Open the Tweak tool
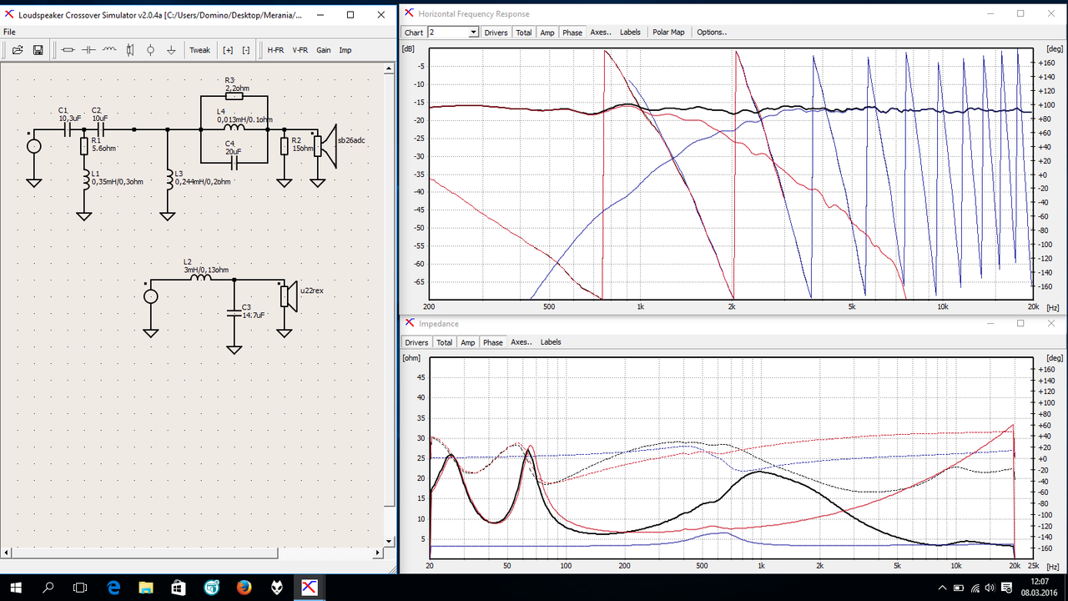 [x=199, y=50]
